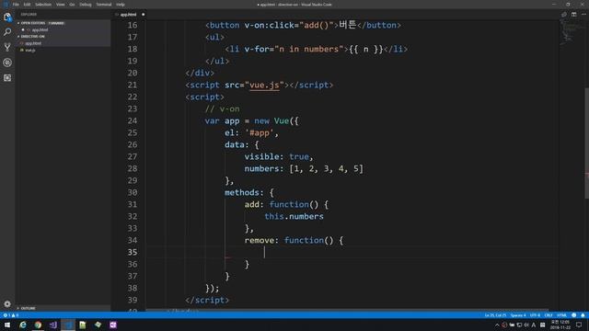
Task: Click the unsaved dot on the app.html tab
Action: (144, 15)
